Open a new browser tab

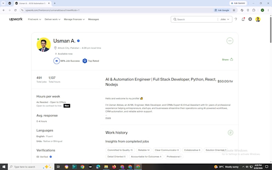(x=55, y=3)
